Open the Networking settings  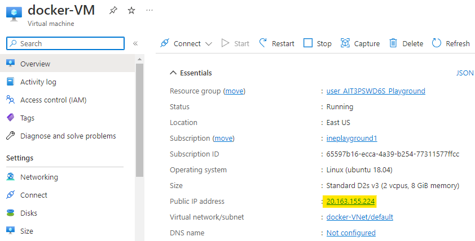click(x=39, y=177)
